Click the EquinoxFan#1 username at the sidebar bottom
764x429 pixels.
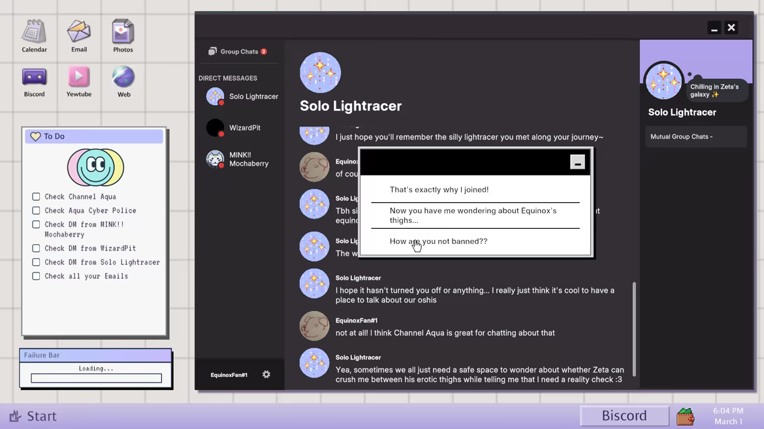pos(229,375)
